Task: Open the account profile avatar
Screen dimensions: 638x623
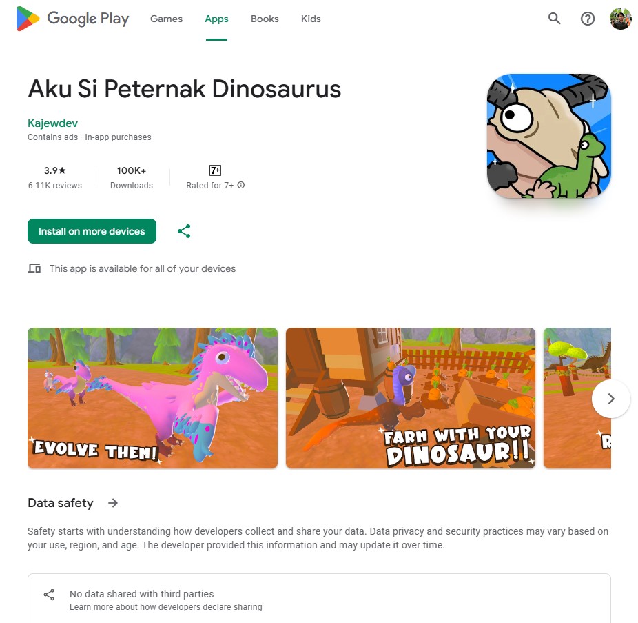Action: (620, 19)
